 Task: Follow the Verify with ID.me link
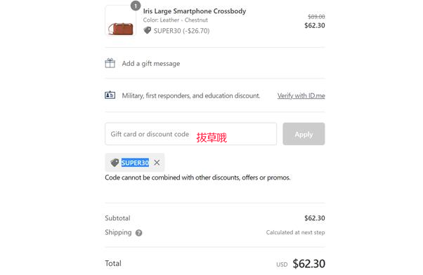pyautogui.click(x=301, y=95)
